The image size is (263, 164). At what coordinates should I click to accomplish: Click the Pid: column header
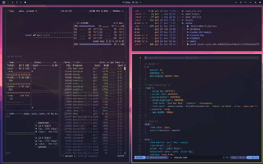[69, 66]
